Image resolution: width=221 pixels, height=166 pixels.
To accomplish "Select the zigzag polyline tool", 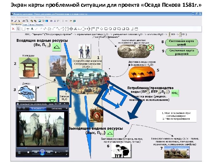I will click(x=45, y=29).
